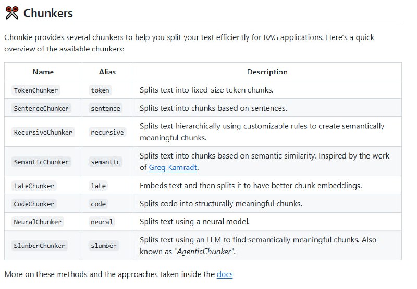Click the Description column header
The image size is (417, 289).
pos(267,72)
